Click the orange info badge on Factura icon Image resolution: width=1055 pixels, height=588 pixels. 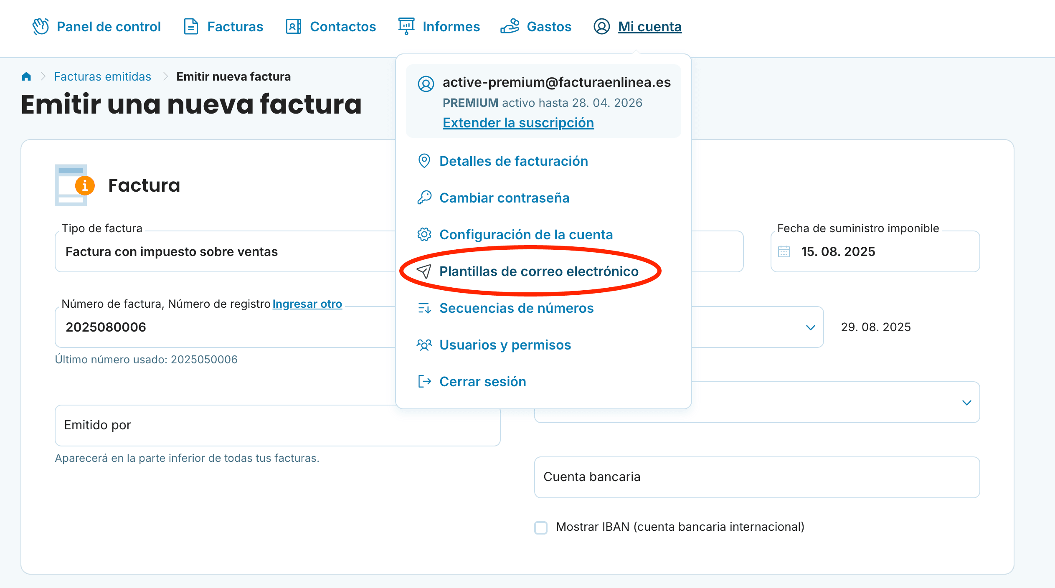[x=85, y=185]
